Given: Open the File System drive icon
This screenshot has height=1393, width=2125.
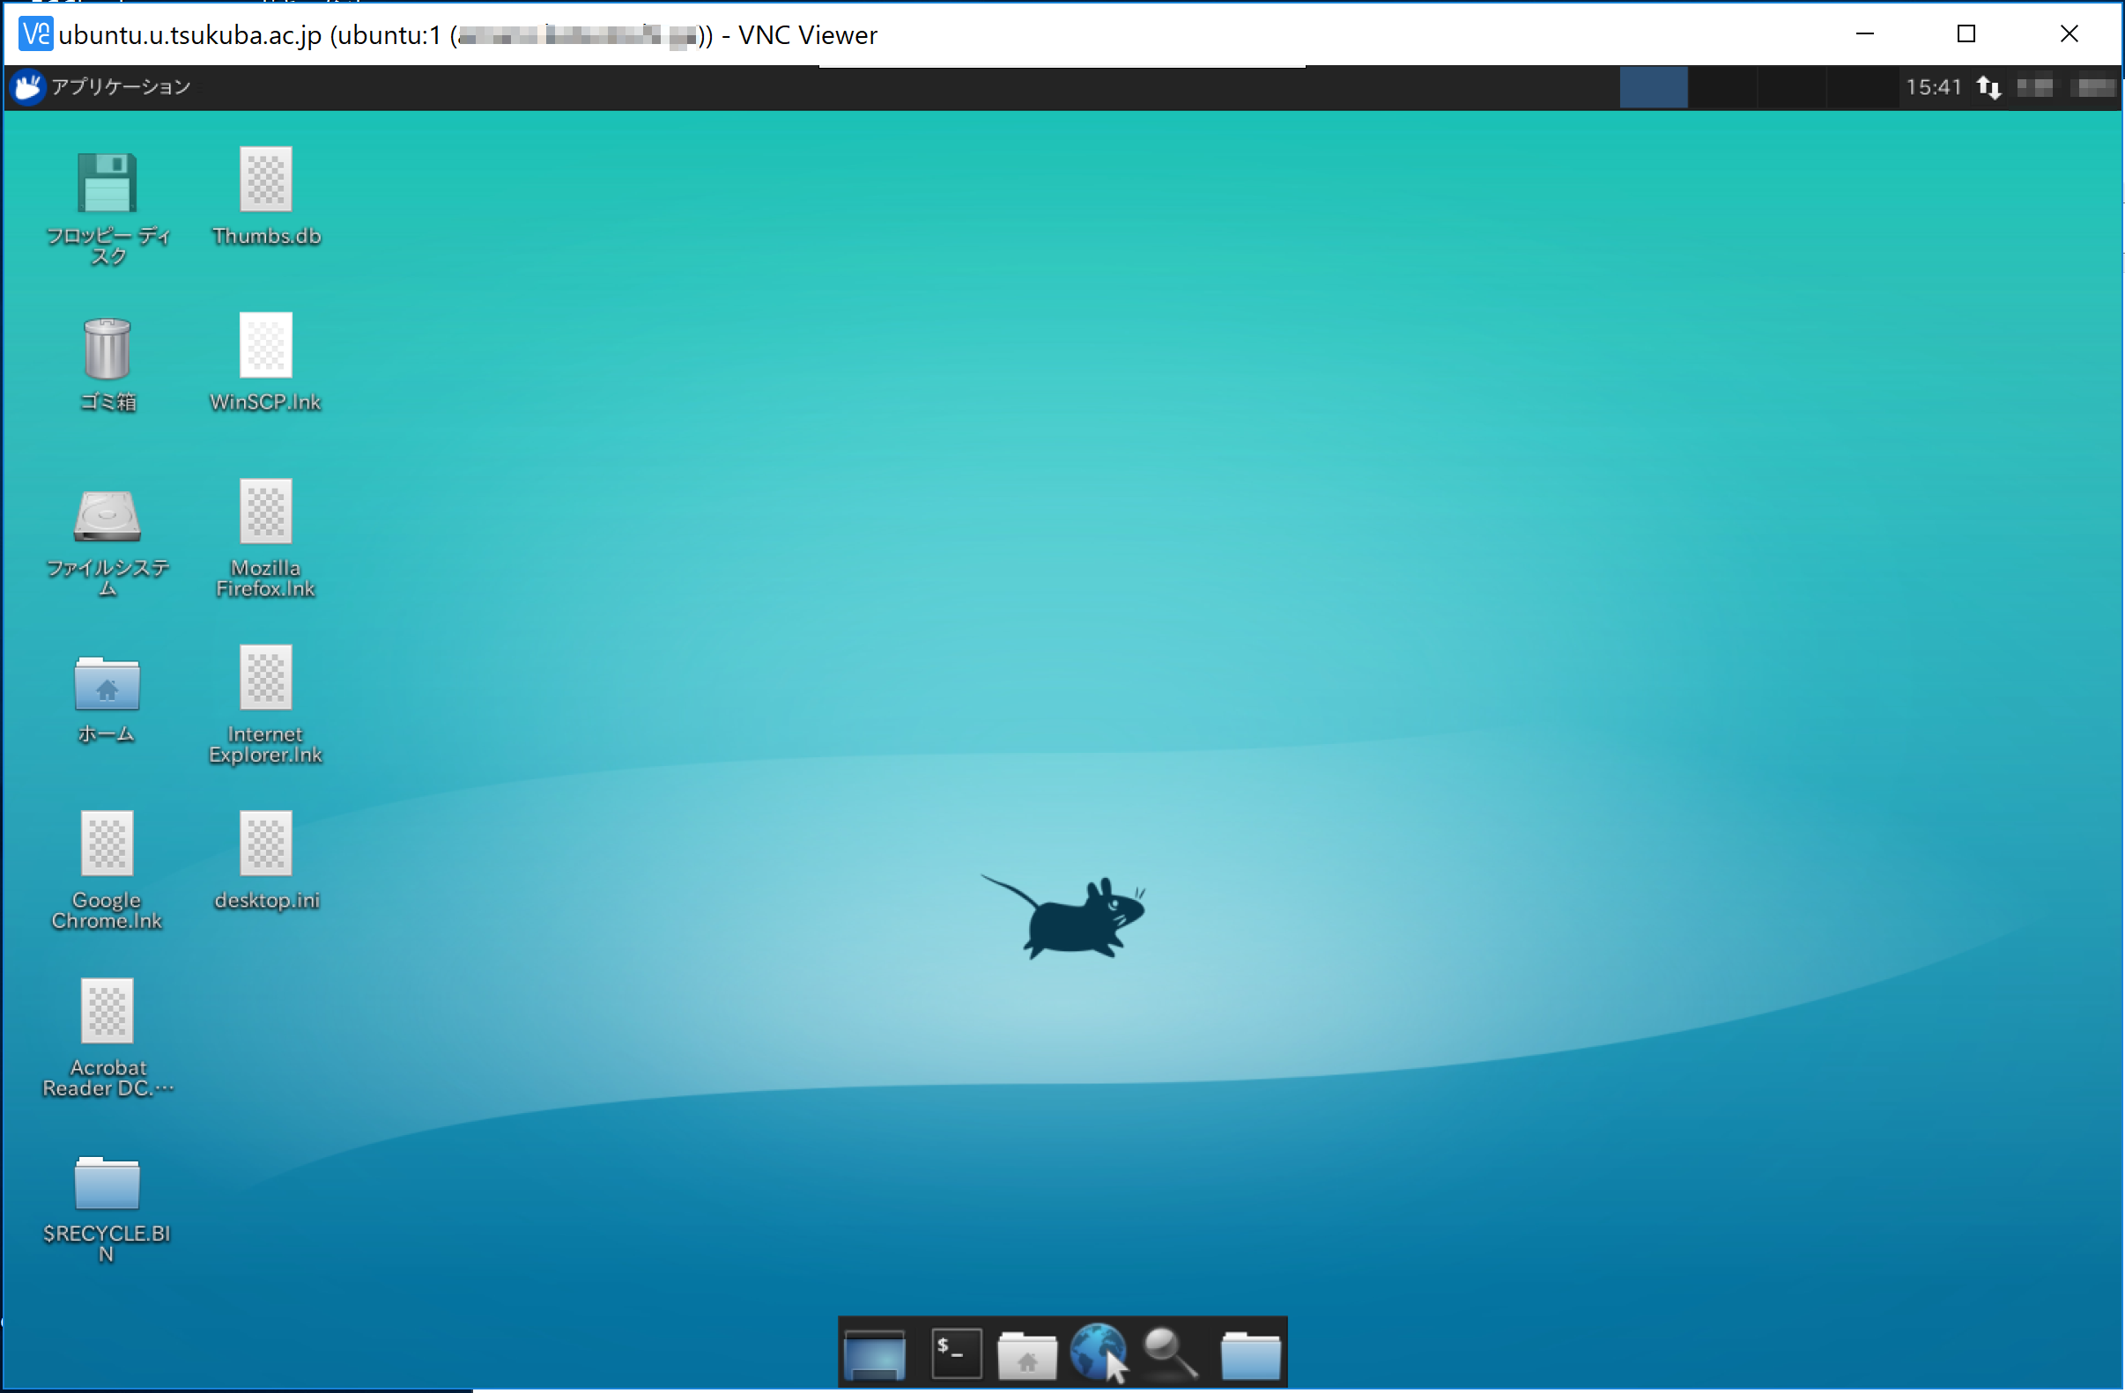Looking at the screenshot, I should pyautogui.click(x=107, y=516).
